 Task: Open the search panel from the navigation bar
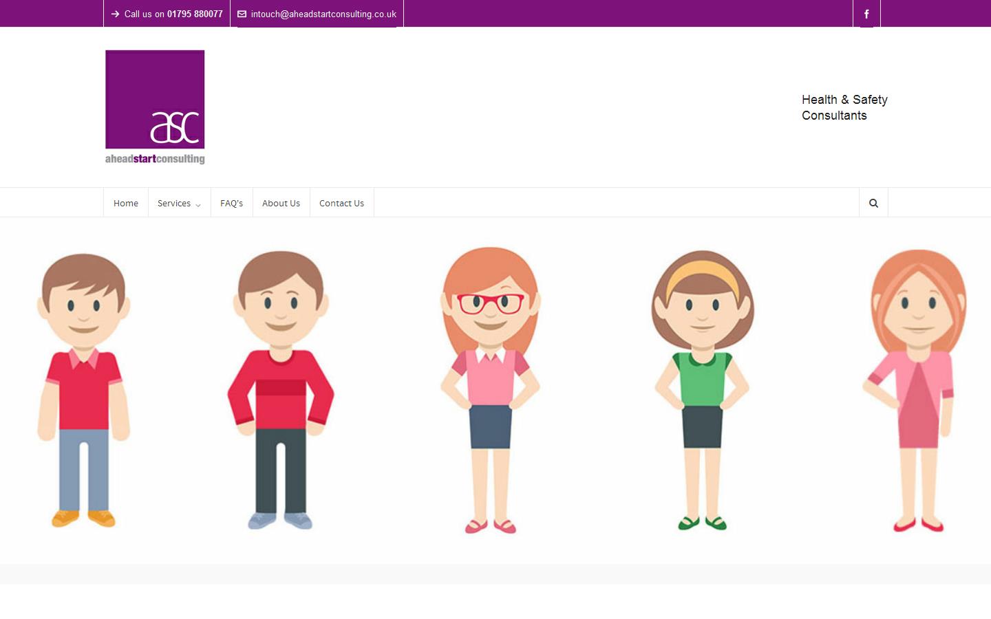tap(873, 203)
